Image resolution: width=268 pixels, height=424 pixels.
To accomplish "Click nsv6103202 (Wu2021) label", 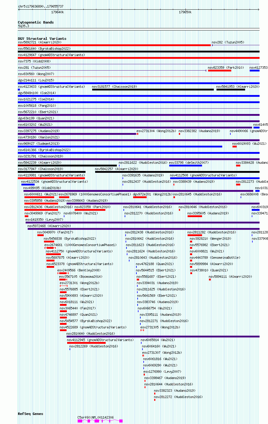I will click(35, 125).
